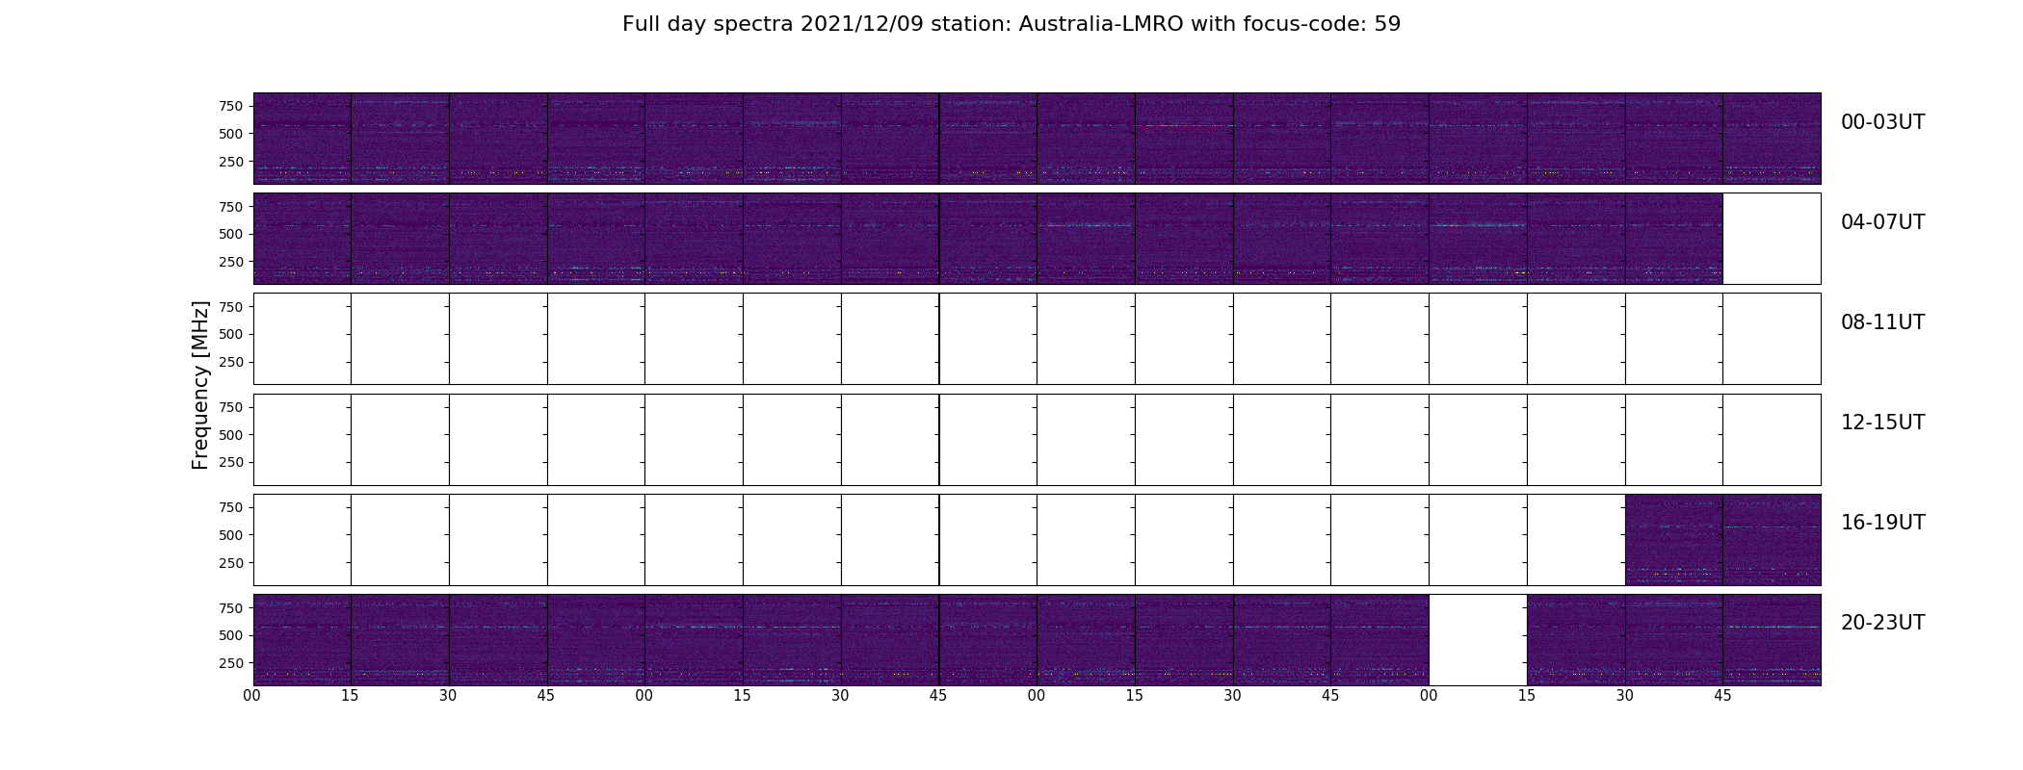Select the '12-15UT' row label
Image resolution: width=2023 pixels, height=770 pixels.
(1882, 423)
